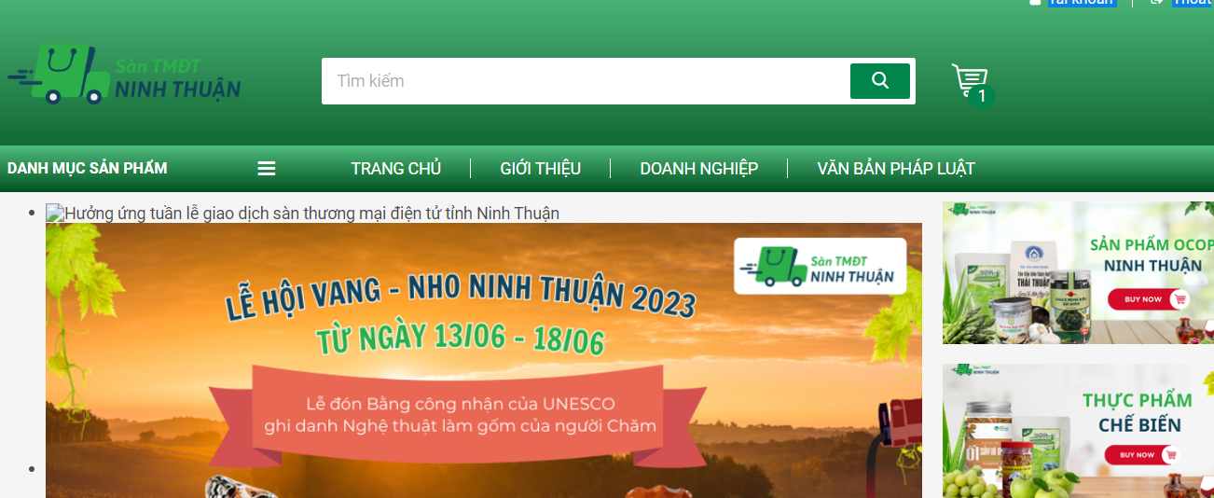Click the magnifying glass search button
The width and height of the screenshot is (1214, 498).
[879, 81]
